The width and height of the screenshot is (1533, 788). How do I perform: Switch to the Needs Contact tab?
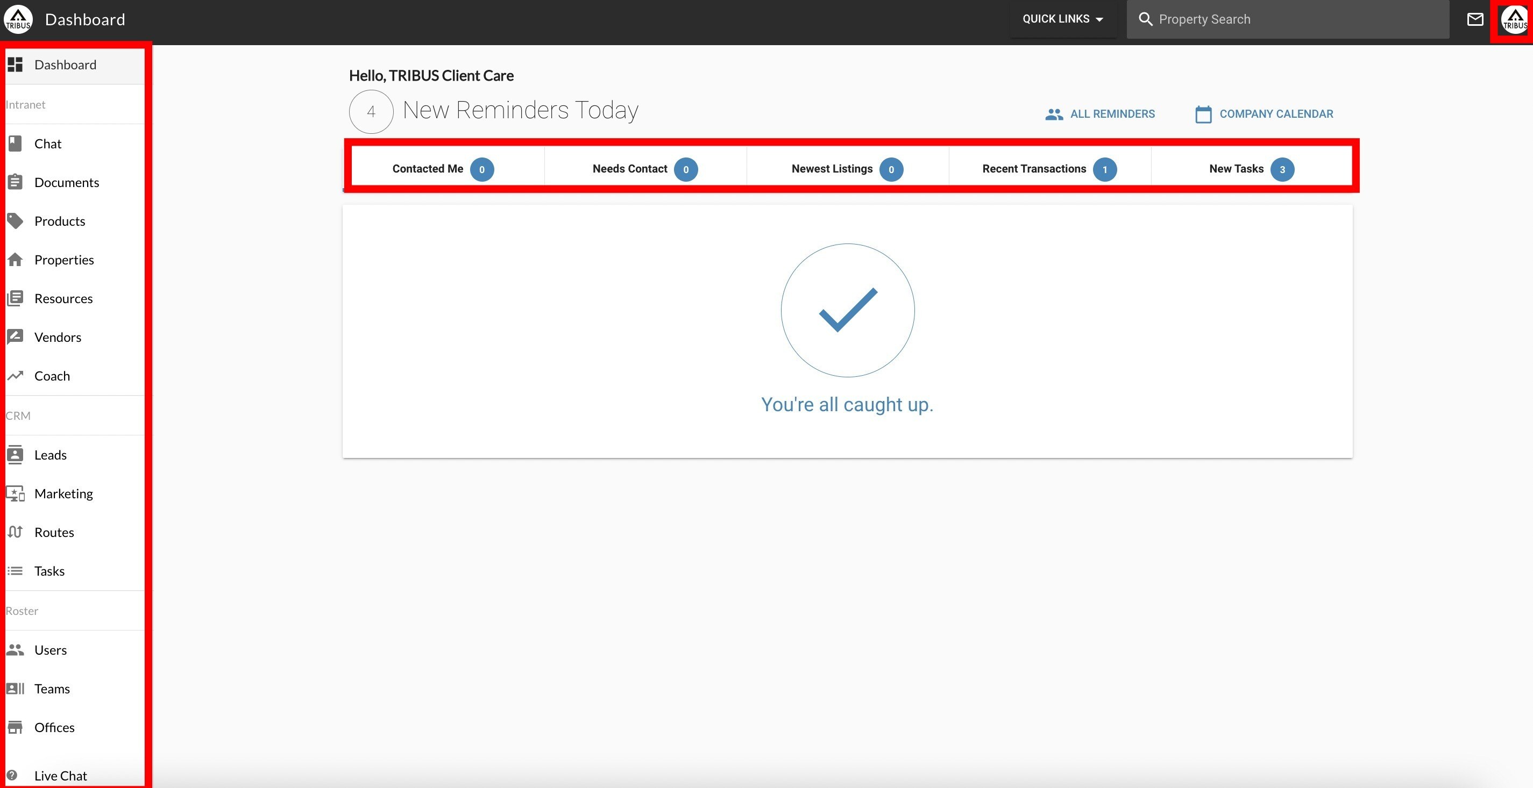(x=645, y=169)
